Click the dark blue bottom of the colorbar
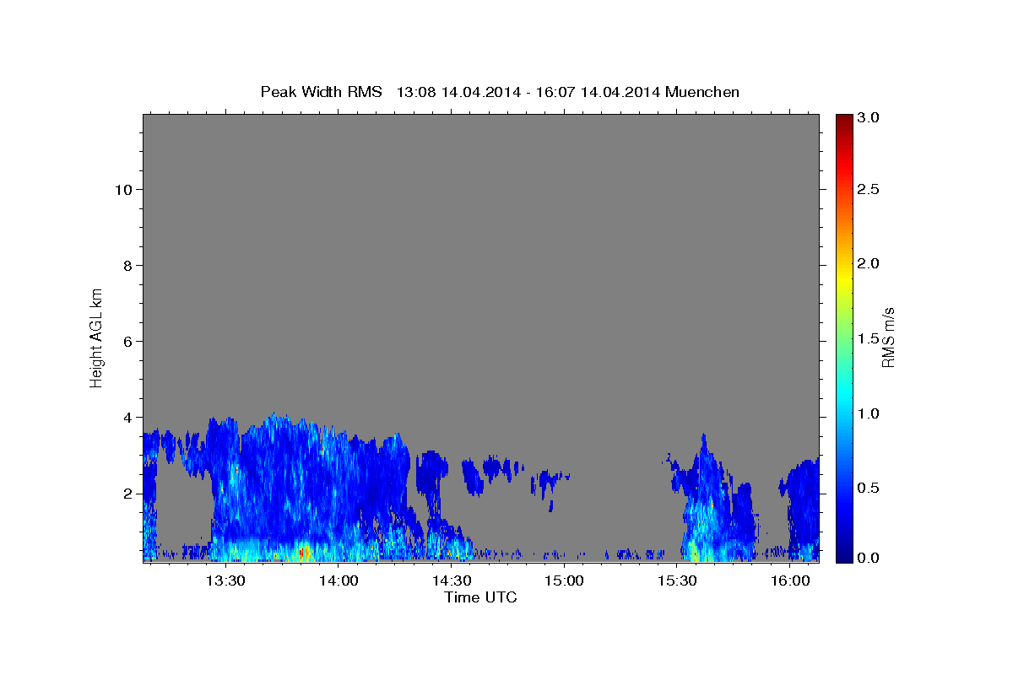 click(x=842, y=556)
